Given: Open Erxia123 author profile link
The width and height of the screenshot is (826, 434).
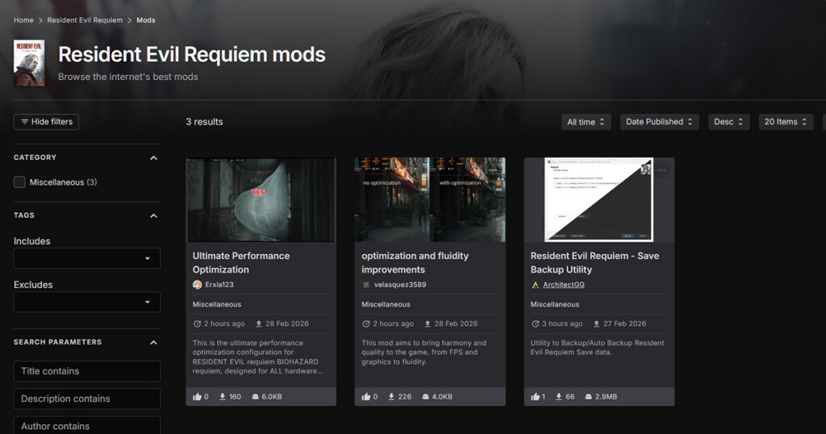Looking at the screenshot, I should click(x=219, y=285).
